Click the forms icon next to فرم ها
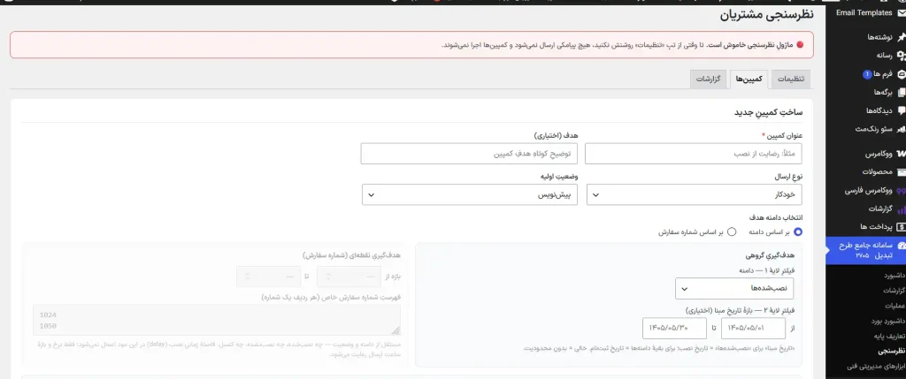 coord(901,74)
